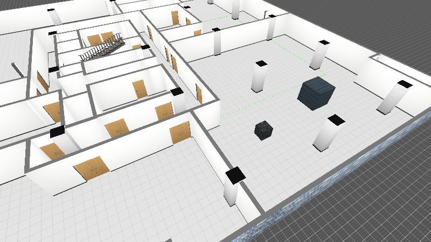
Task: Select the wooden door at the top of the view
Action: (175, 18)
